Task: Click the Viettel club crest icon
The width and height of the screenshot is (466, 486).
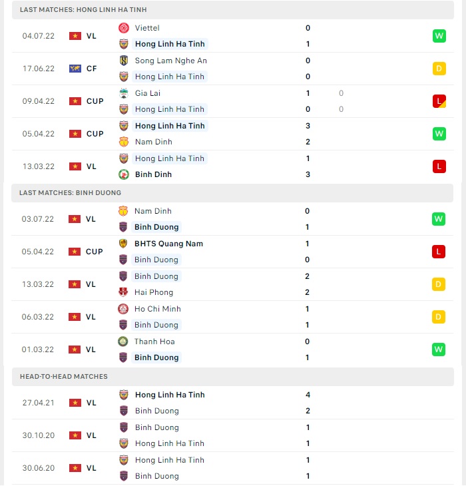Action: (124, 28)
